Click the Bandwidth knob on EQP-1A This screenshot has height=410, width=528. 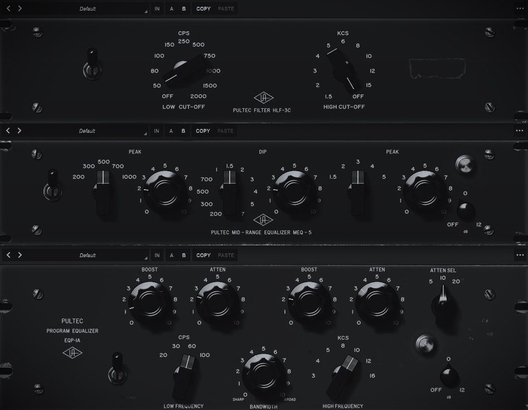point(264,375)
